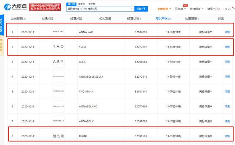Select registration number 52068966
The width and height of the screenshot is (235, 145).
coord(141,62)
